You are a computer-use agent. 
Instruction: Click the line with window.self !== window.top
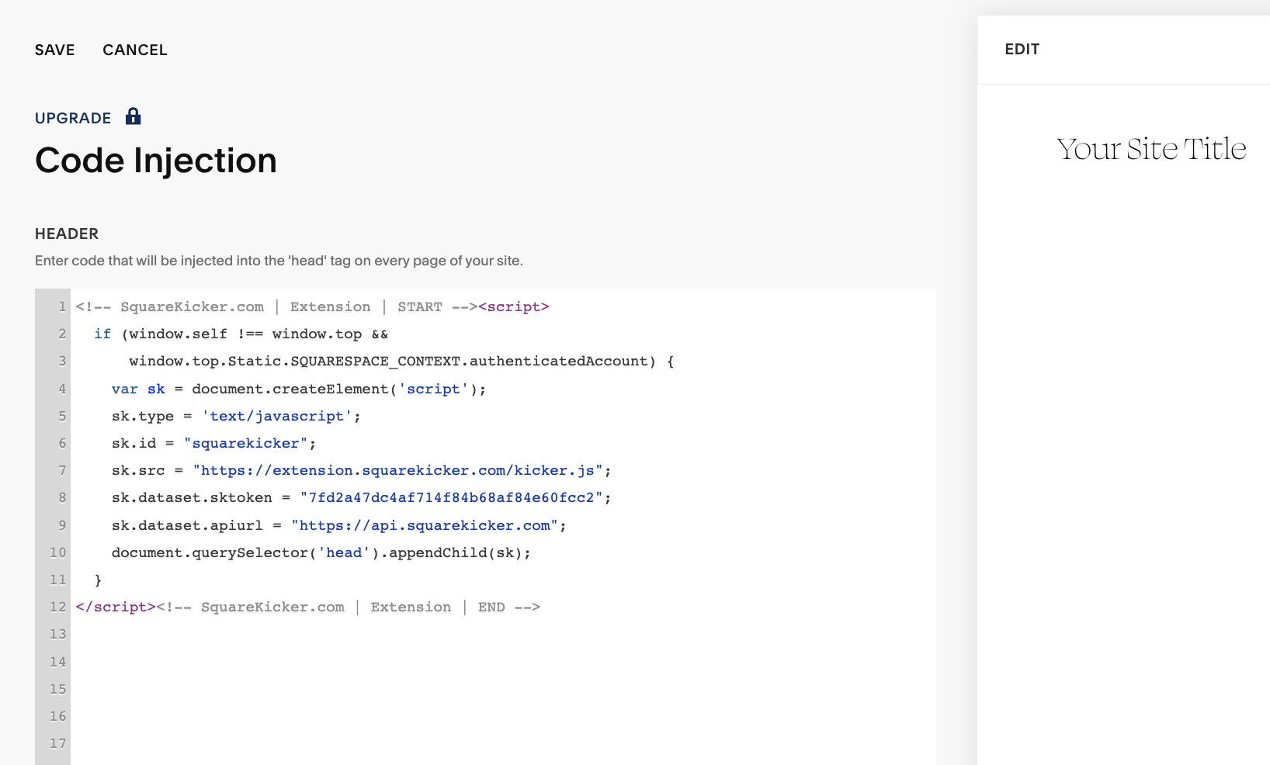(x=241, y=334)
